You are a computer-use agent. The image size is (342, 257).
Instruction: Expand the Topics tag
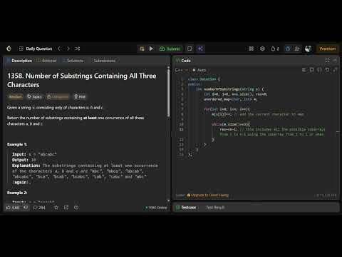(x=34, y=96)
